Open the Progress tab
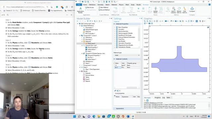Screen dimensions: 212x119 coord(158,98)
